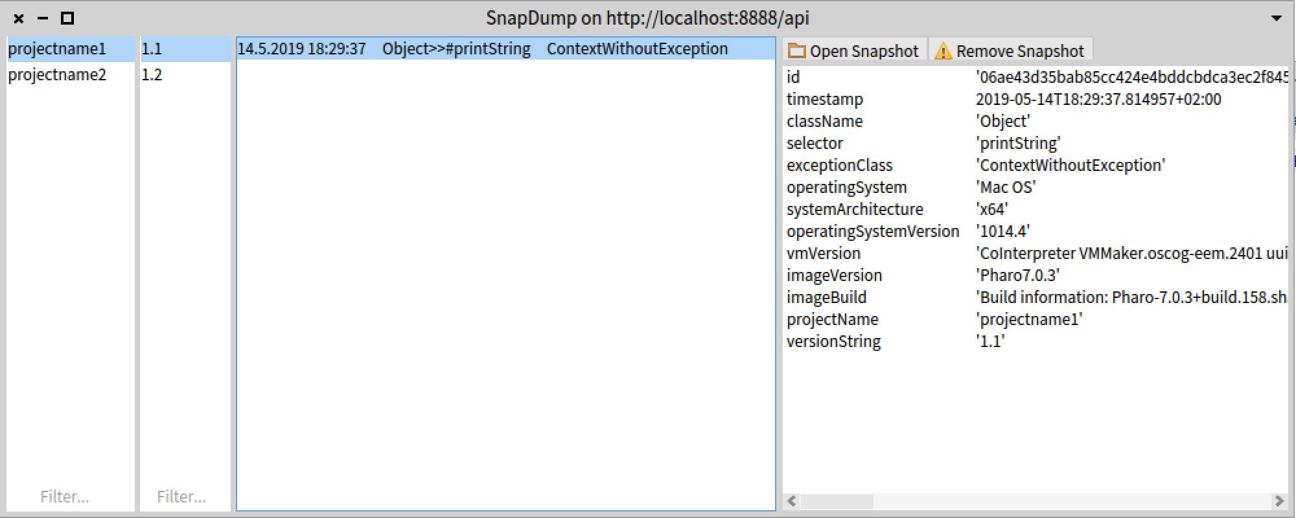Click the id property row

tap(1035, 77)
